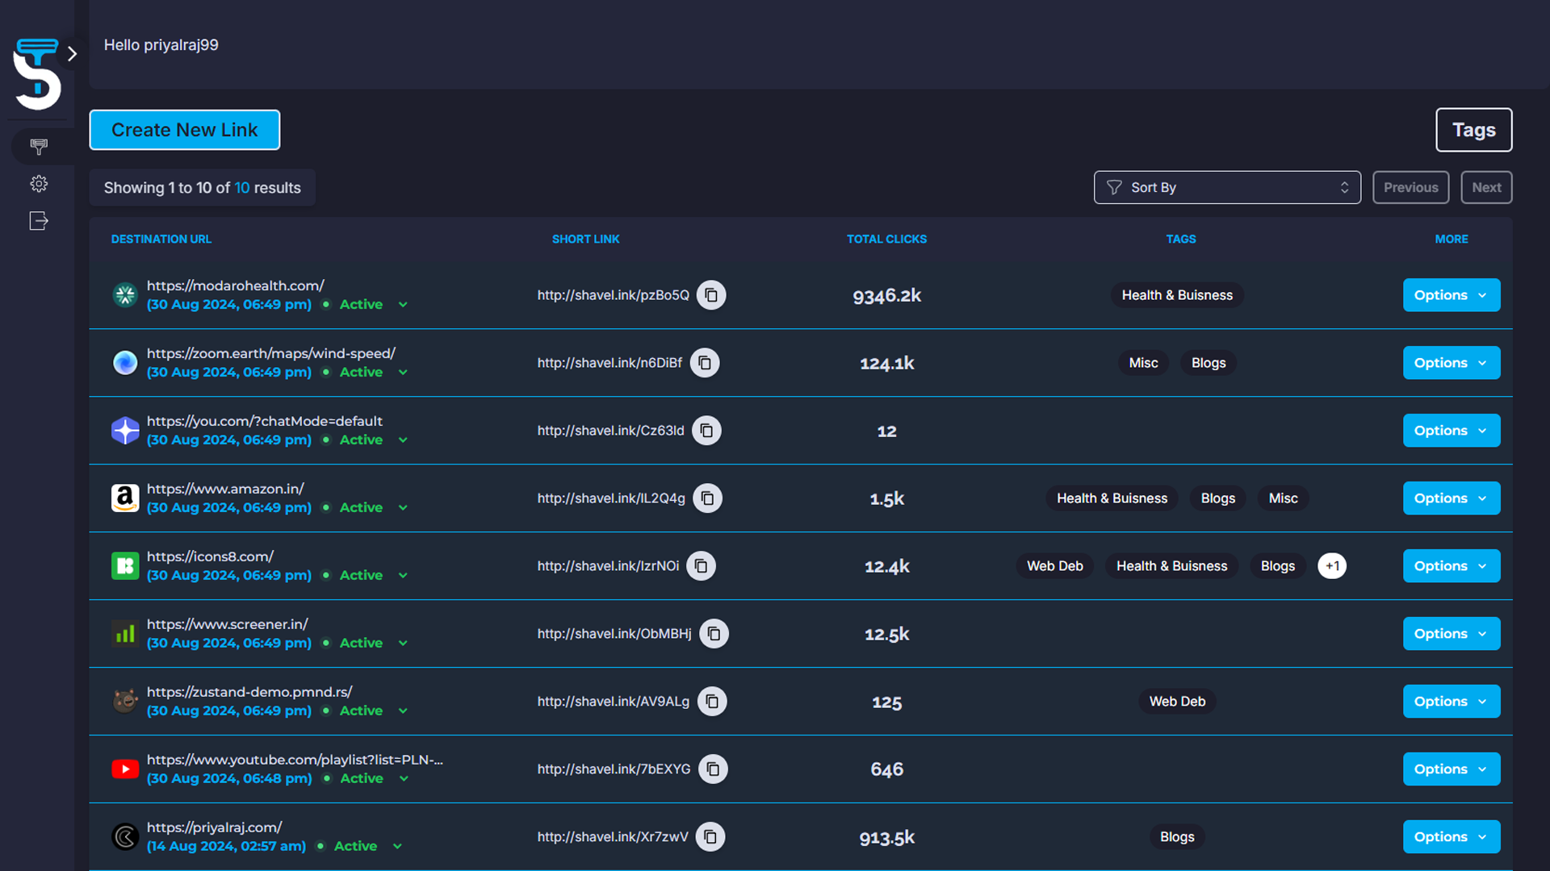Image resolution: width=1550 pixels, height=871 pixels.
Task: Copy the n6DiBf short link
Action: 705,363
